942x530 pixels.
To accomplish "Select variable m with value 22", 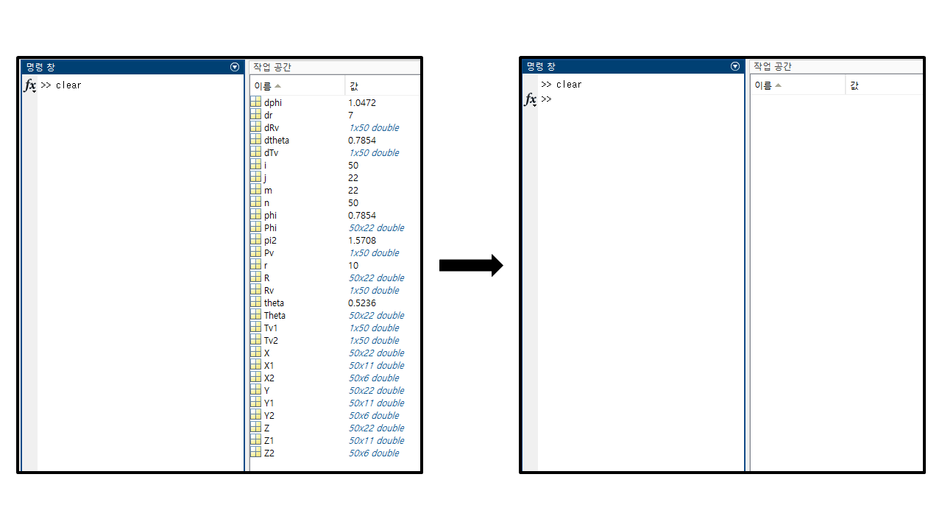I will coord(268,190).
